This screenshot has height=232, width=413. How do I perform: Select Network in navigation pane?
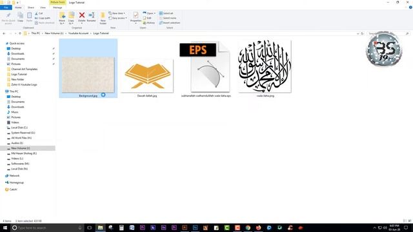click(14, 176)
